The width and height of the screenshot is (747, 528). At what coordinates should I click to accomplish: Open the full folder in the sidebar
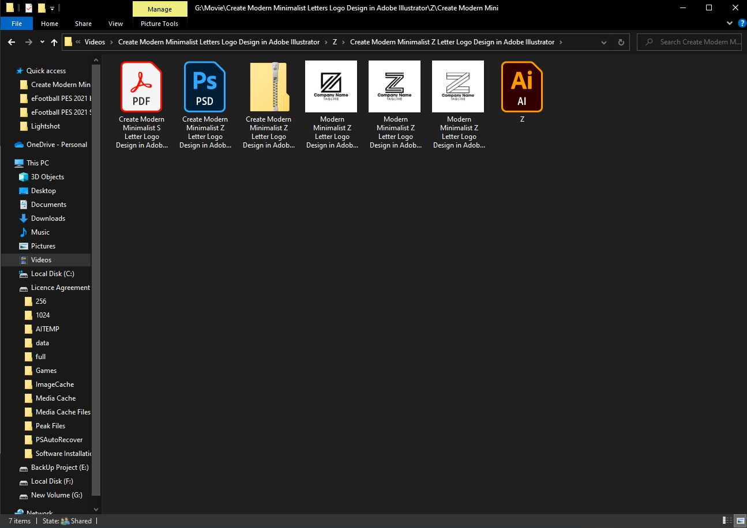[40, 357]
